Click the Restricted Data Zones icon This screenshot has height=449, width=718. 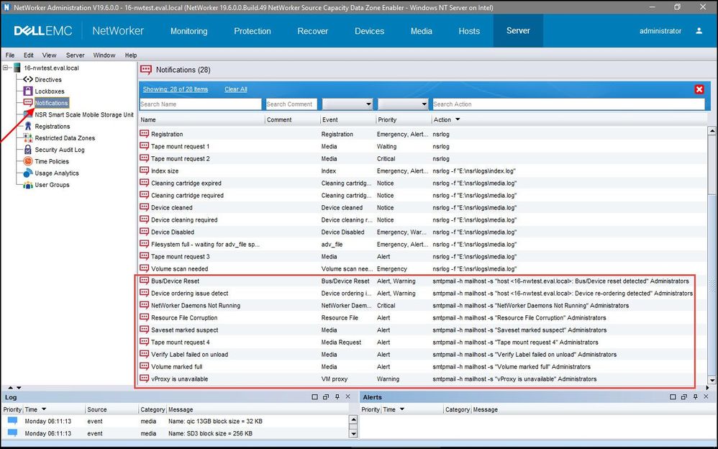tap(28, 137)
